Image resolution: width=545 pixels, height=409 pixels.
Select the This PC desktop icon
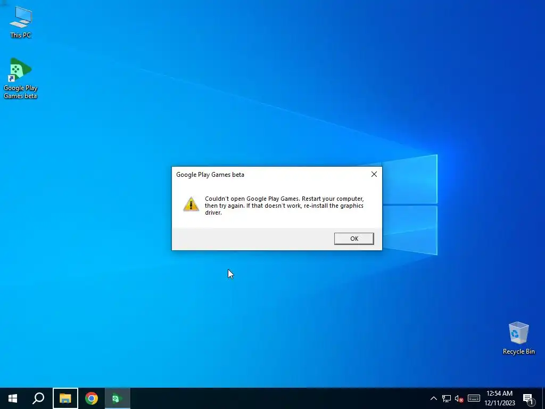click(x=21, y=22)
